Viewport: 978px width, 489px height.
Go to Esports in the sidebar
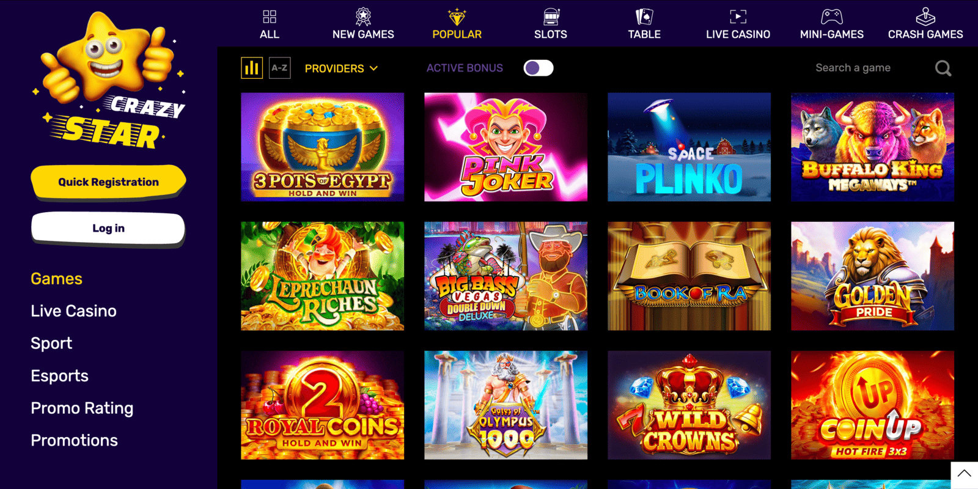tap(60, 376)
